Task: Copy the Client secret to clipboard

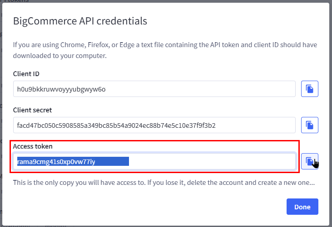Action: coord(310,125)
